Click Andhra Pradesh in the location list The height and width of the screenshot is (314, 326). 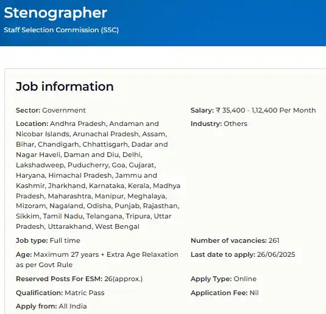tap(79, 124)
